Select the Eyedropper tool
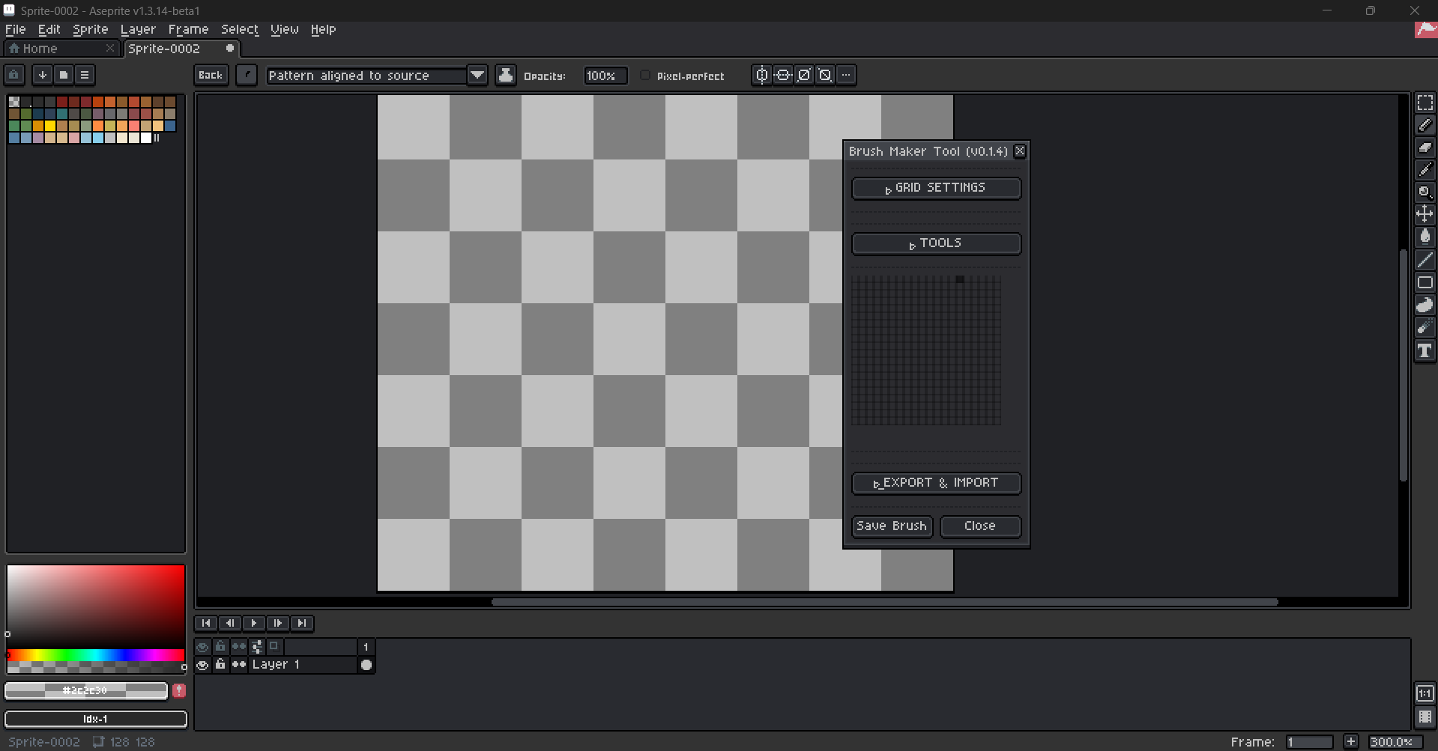The width and height of the screenshot is (1438, 751). tap(1425, 170)
